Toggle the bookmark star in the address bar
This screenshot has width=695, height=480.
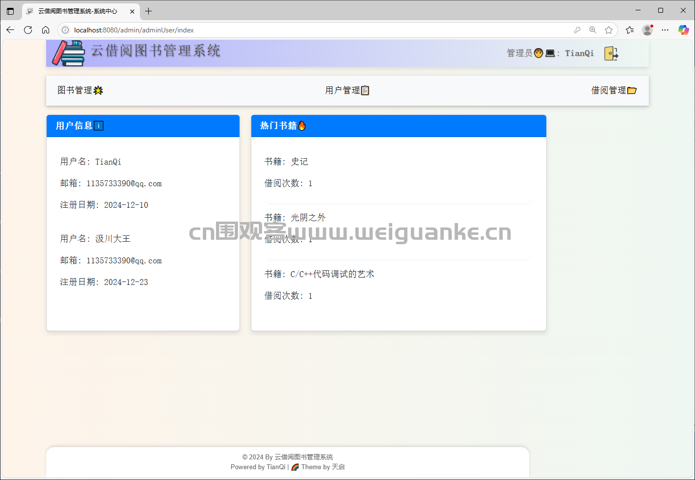[x=609, y=29]
